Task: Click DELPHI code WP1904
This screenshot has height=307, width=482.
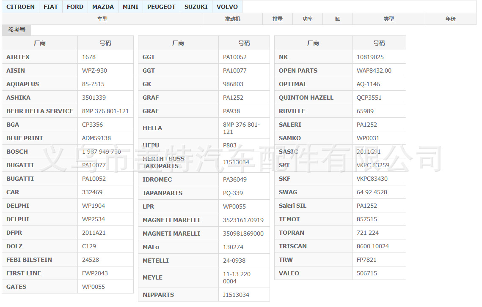Action: [105, 206]
